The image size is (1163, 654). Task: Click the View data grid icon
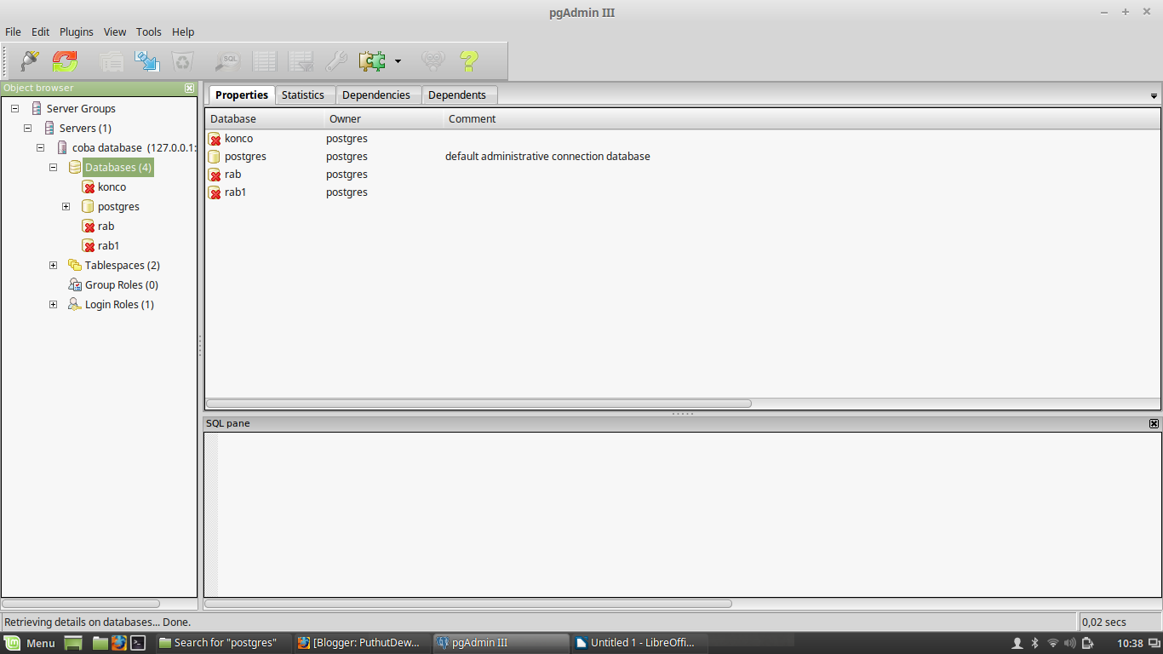click(264, 61)
